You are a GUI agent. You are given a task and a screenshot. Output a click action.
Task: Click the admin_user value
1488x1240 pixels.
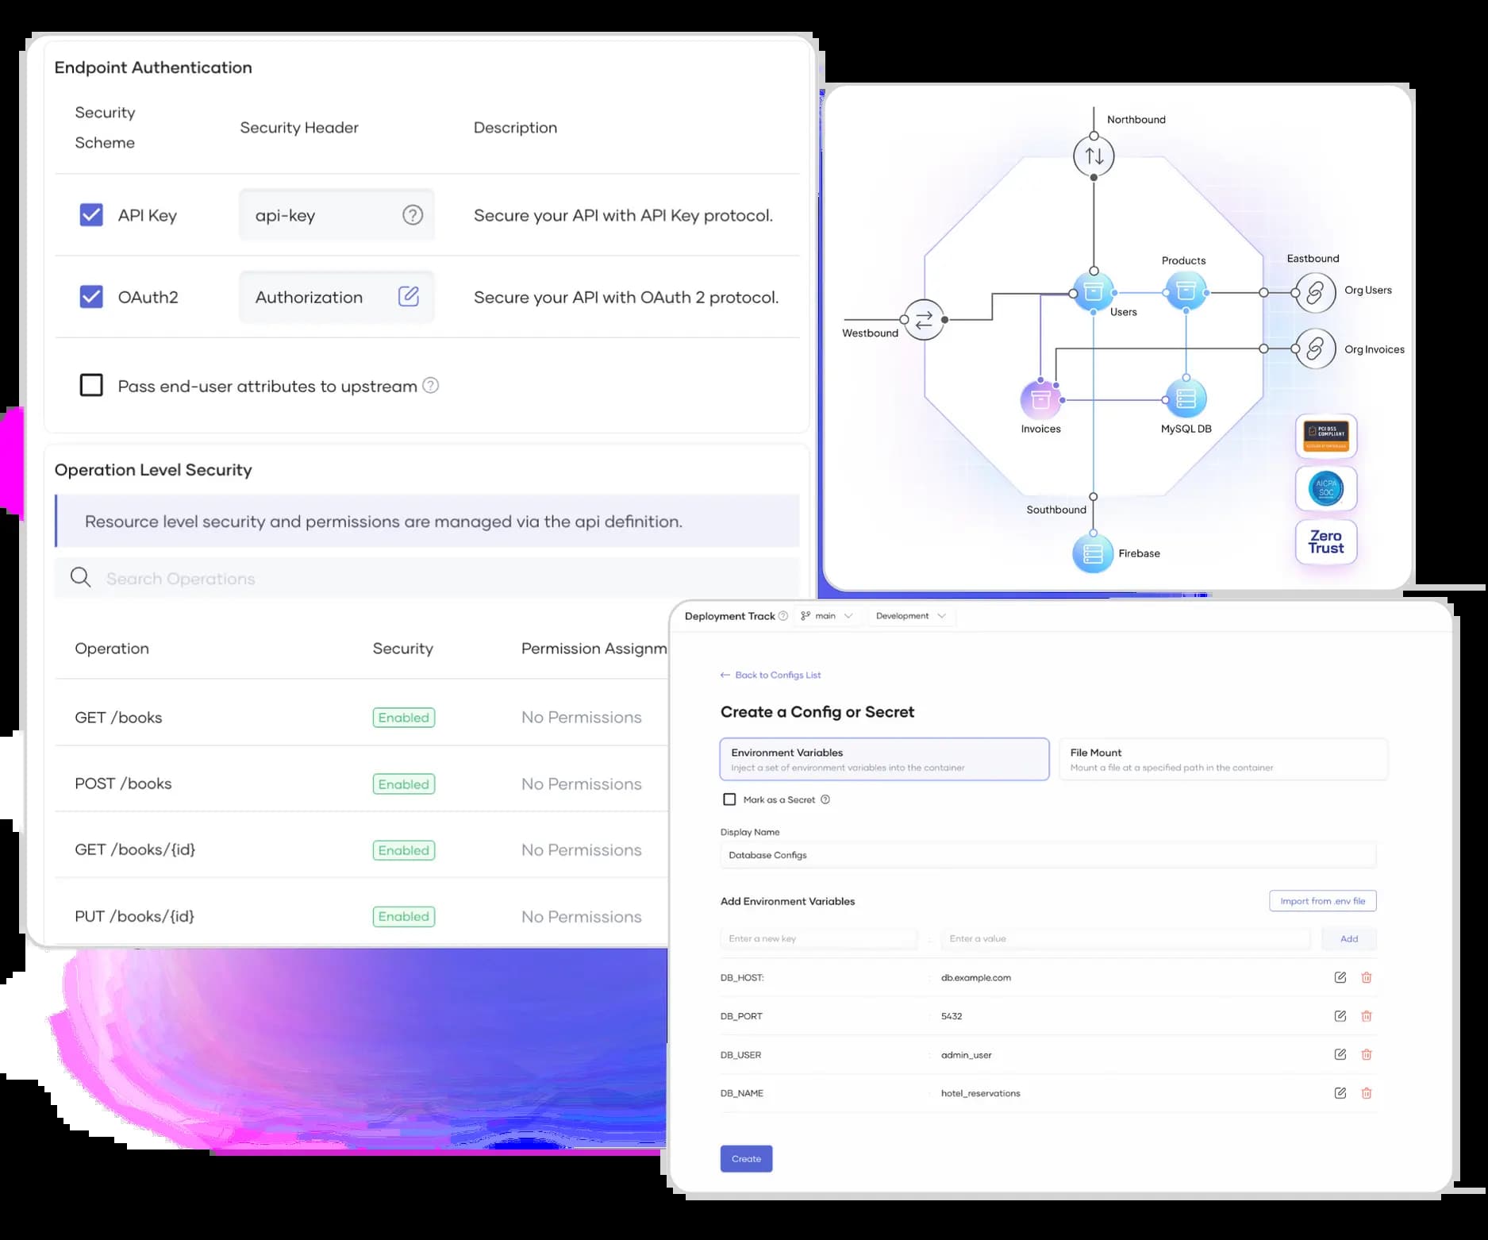point(967,1055)
